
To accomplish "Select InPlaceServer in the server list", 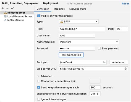I will coord(17,20).
